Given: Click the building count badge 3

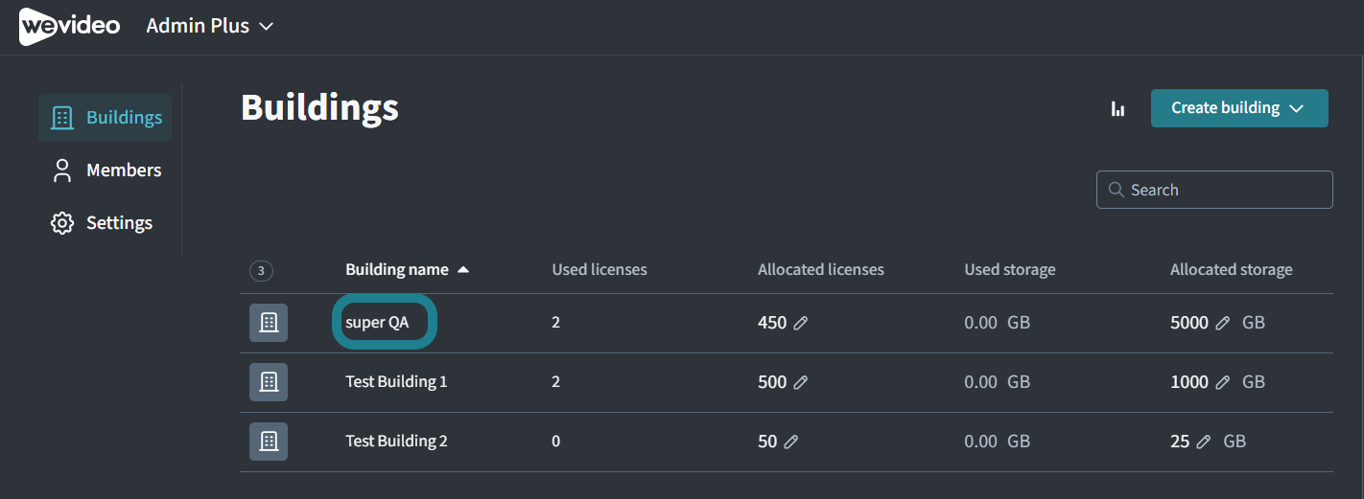Looking at the screenshot, I should pos(261,271).
